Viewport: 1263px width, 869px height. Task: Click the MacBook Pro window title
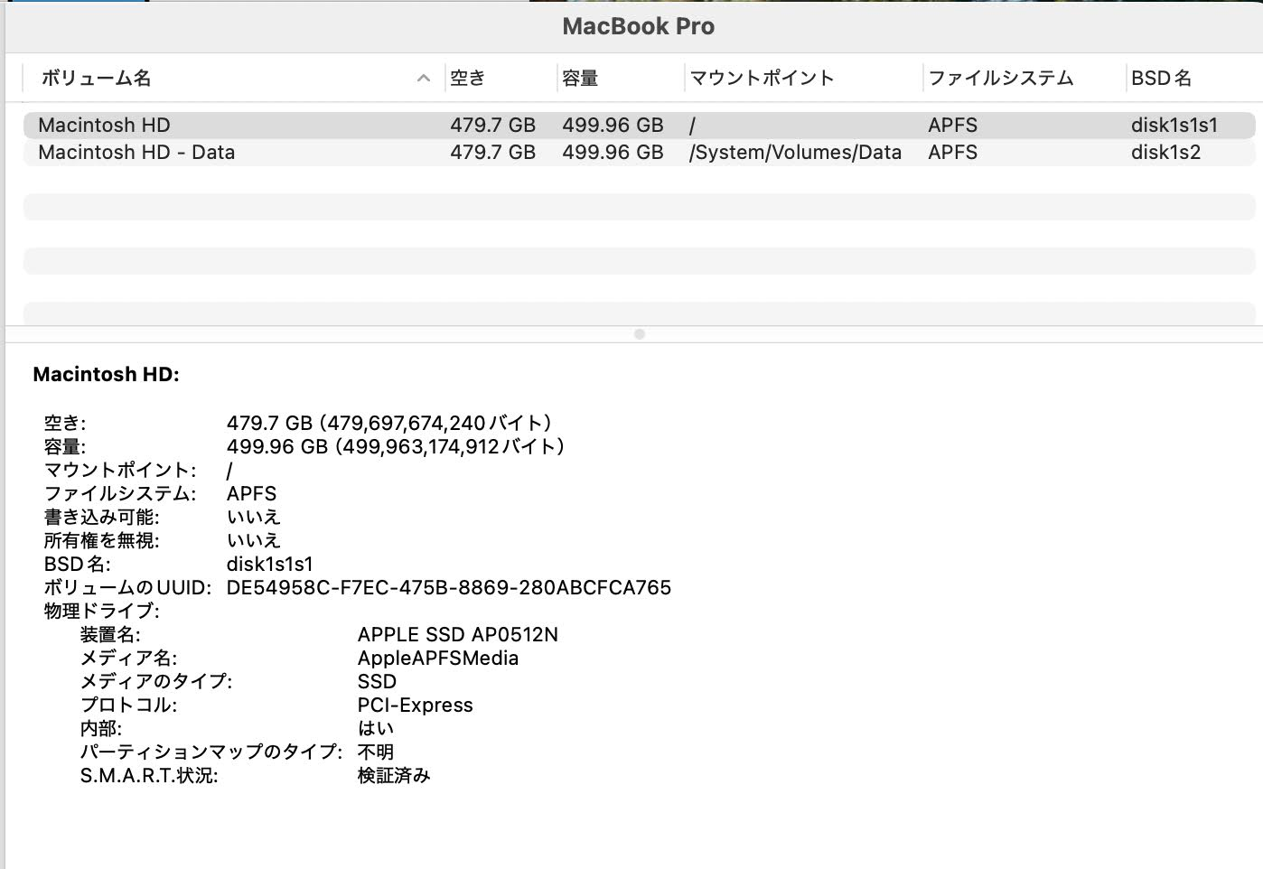tap(638, 26)
